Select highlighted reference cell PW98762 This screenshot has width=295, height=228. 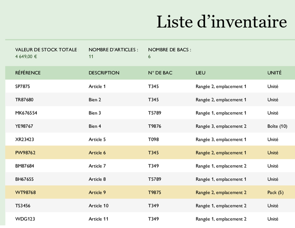point(25,152)
